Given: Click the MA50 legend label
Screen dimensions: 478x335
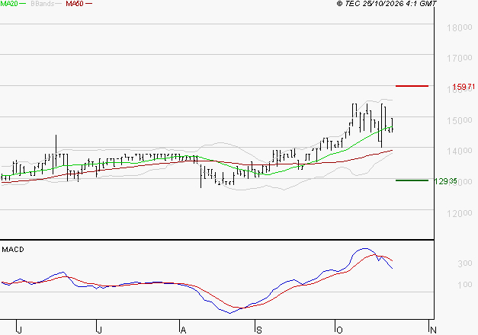Looking at the screenshot, I should pos(75,4).
